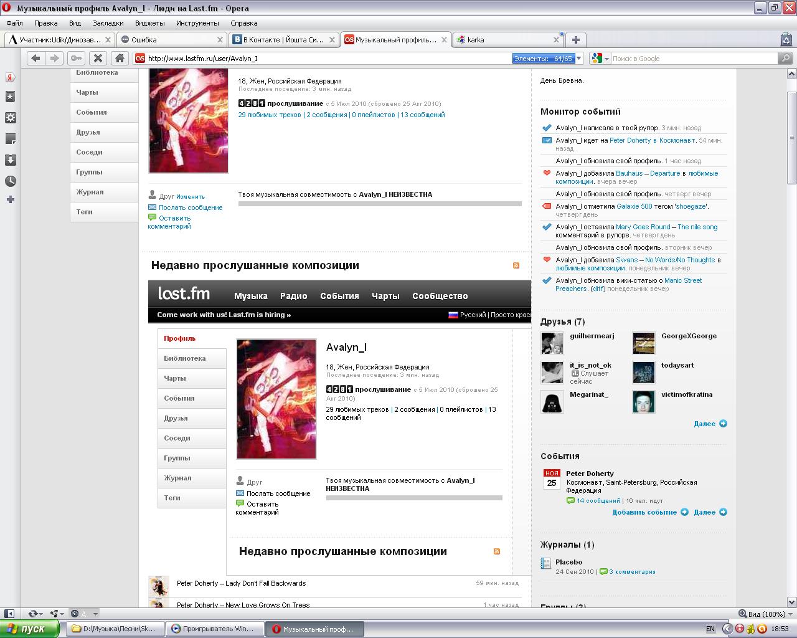Viewport: 797px width, 638px height.
Task: Stop loading with the X toolbar button
Action: 98,58
